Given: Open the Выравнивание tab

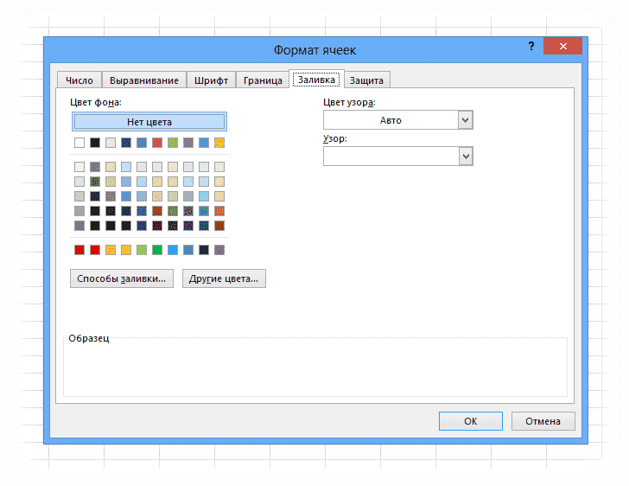Looking at the screenshot, I should click(x=144, y=80).
